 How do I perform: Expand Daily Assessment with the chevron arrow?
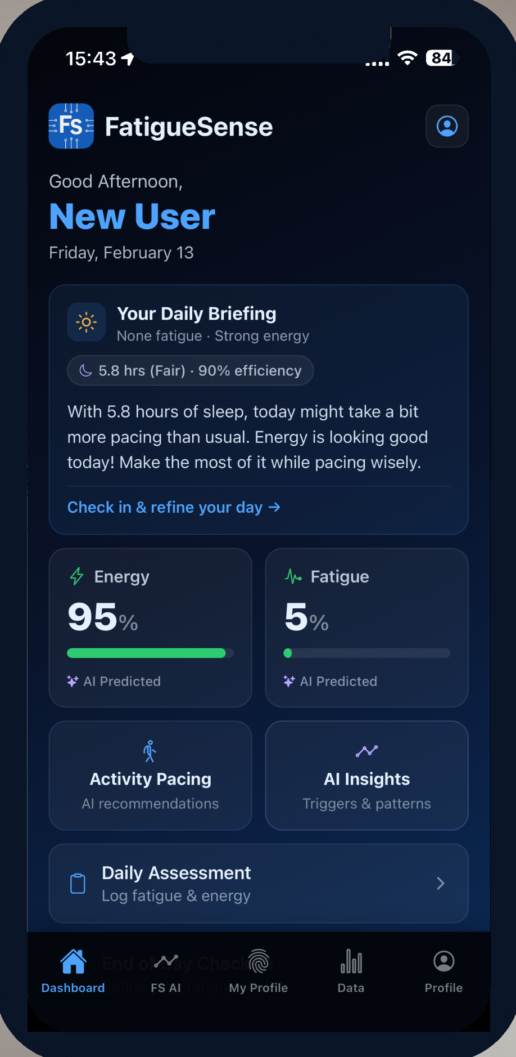pos(441,883)
